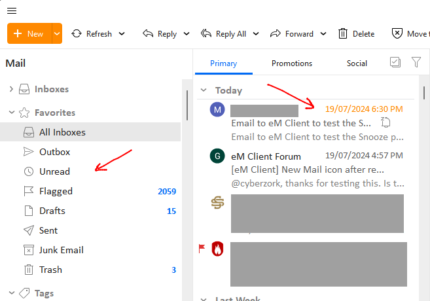Open the Trash folder
The image size is (430, 301).
point(90,270)
